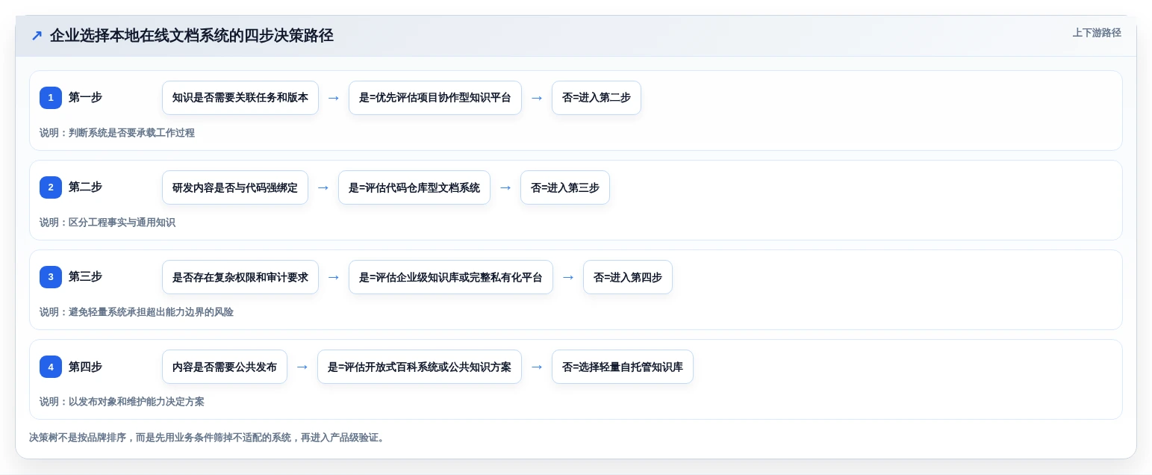
Task: Click the '是=评估开放式百科系统或公共知识方案' box
Action: (420, 367)
